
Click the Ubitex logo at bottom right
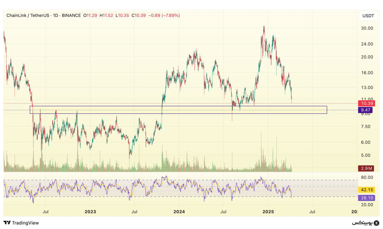(366, 223)
